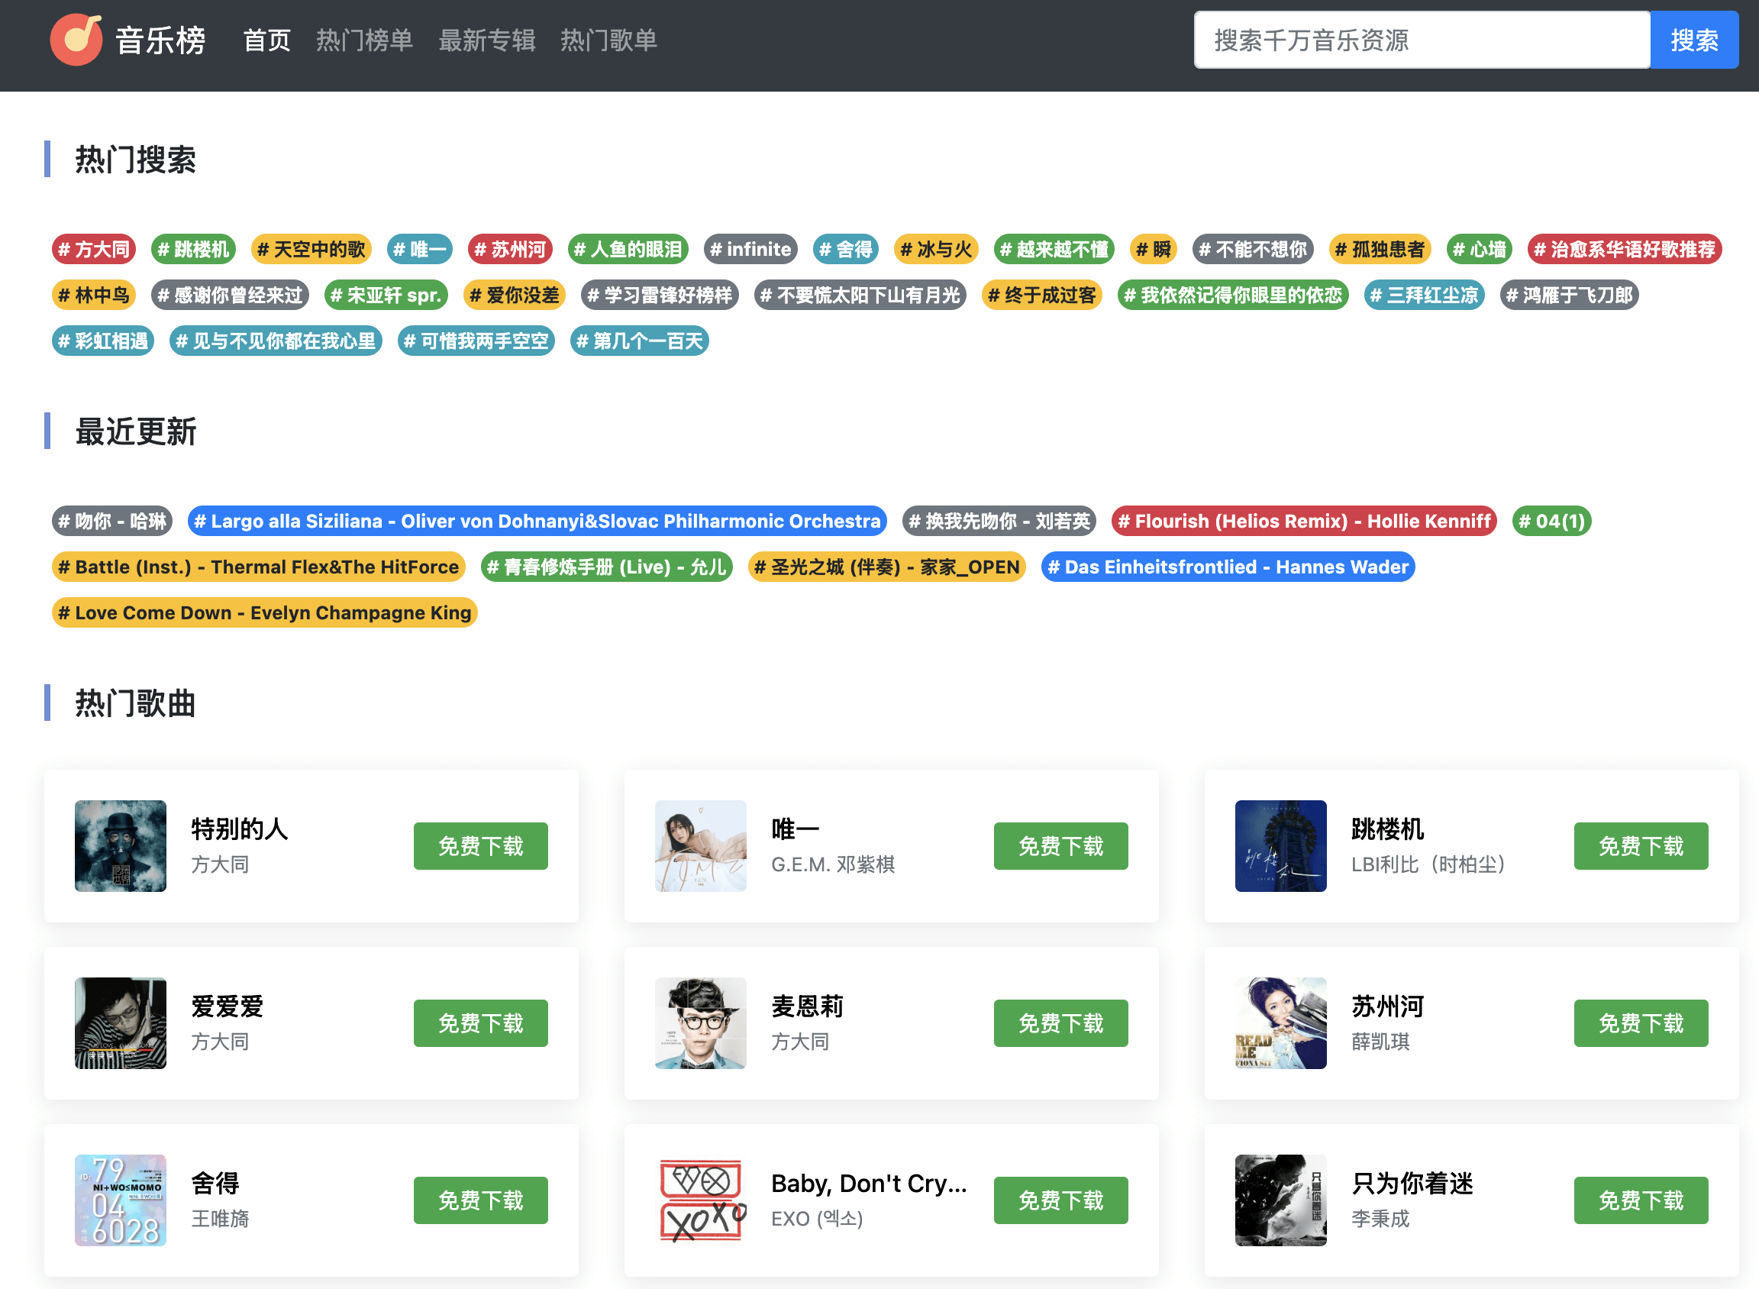Select the # 冰与火 tag

[936, 249]
